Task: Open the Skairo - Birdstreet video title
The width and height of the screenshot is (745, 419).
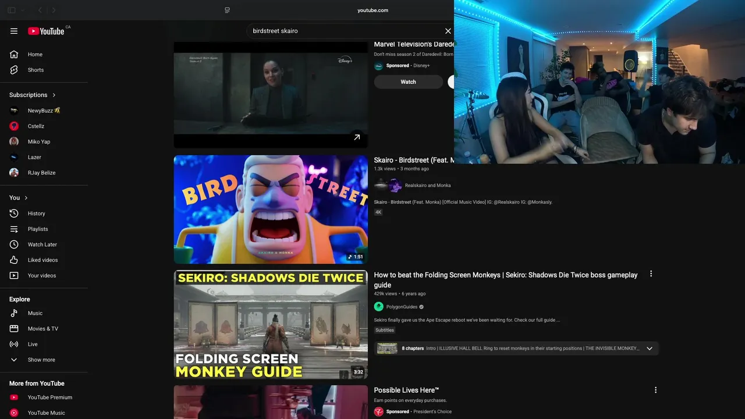Action: 414,160
